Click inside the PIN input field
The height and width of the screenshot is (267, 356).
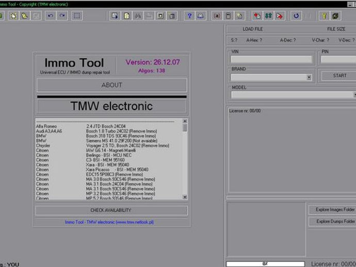[338, 59]
